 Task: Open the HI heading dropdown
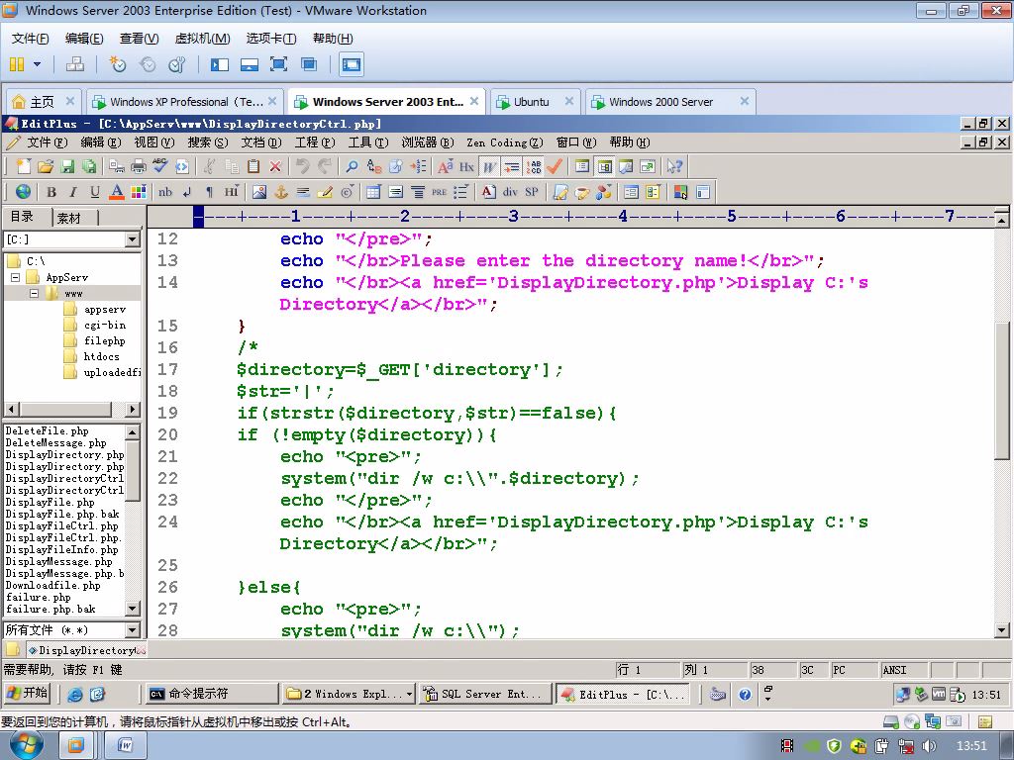[231, 192]
